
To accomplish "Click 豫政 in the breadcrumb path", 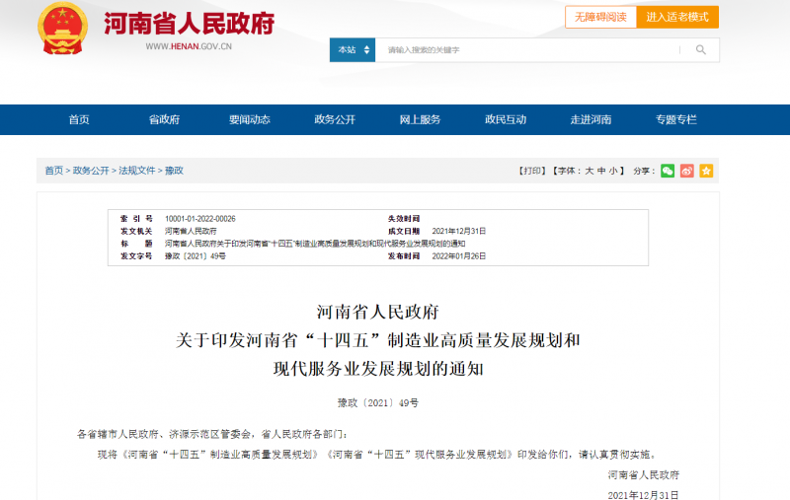I will pos(174,171).
